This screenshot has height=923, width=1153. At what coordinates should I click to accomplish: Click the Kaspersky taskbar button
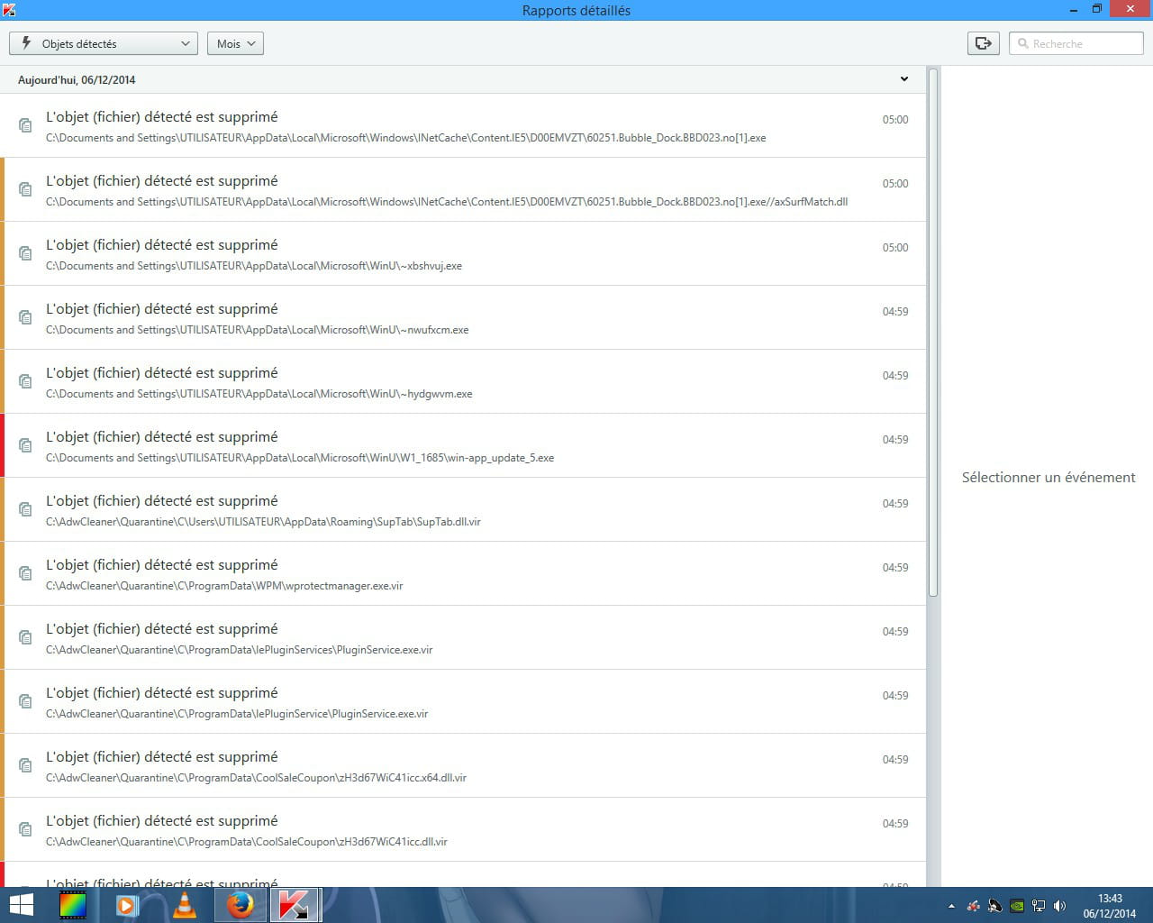295,905
